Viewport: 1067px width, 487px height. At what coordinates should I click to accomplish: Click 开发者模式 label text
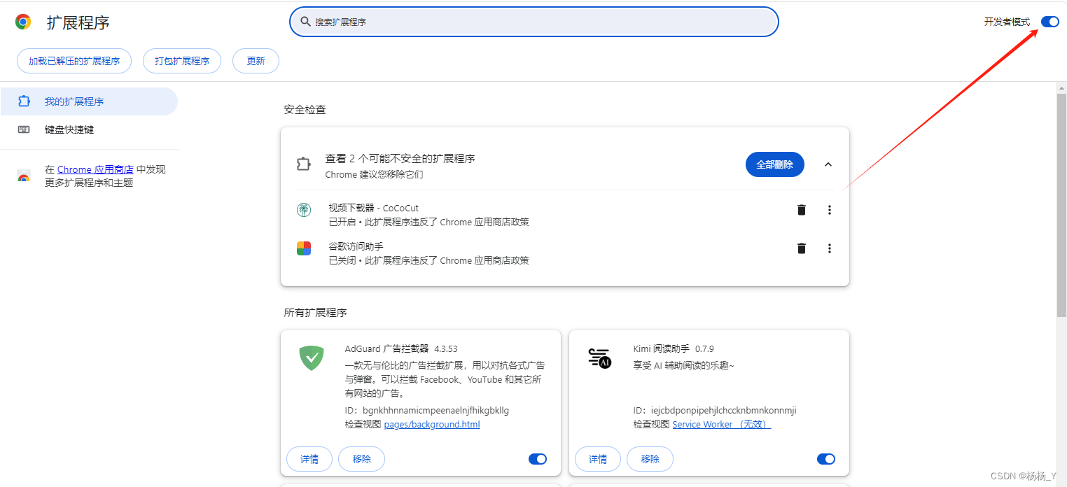tap(1007, 22)
